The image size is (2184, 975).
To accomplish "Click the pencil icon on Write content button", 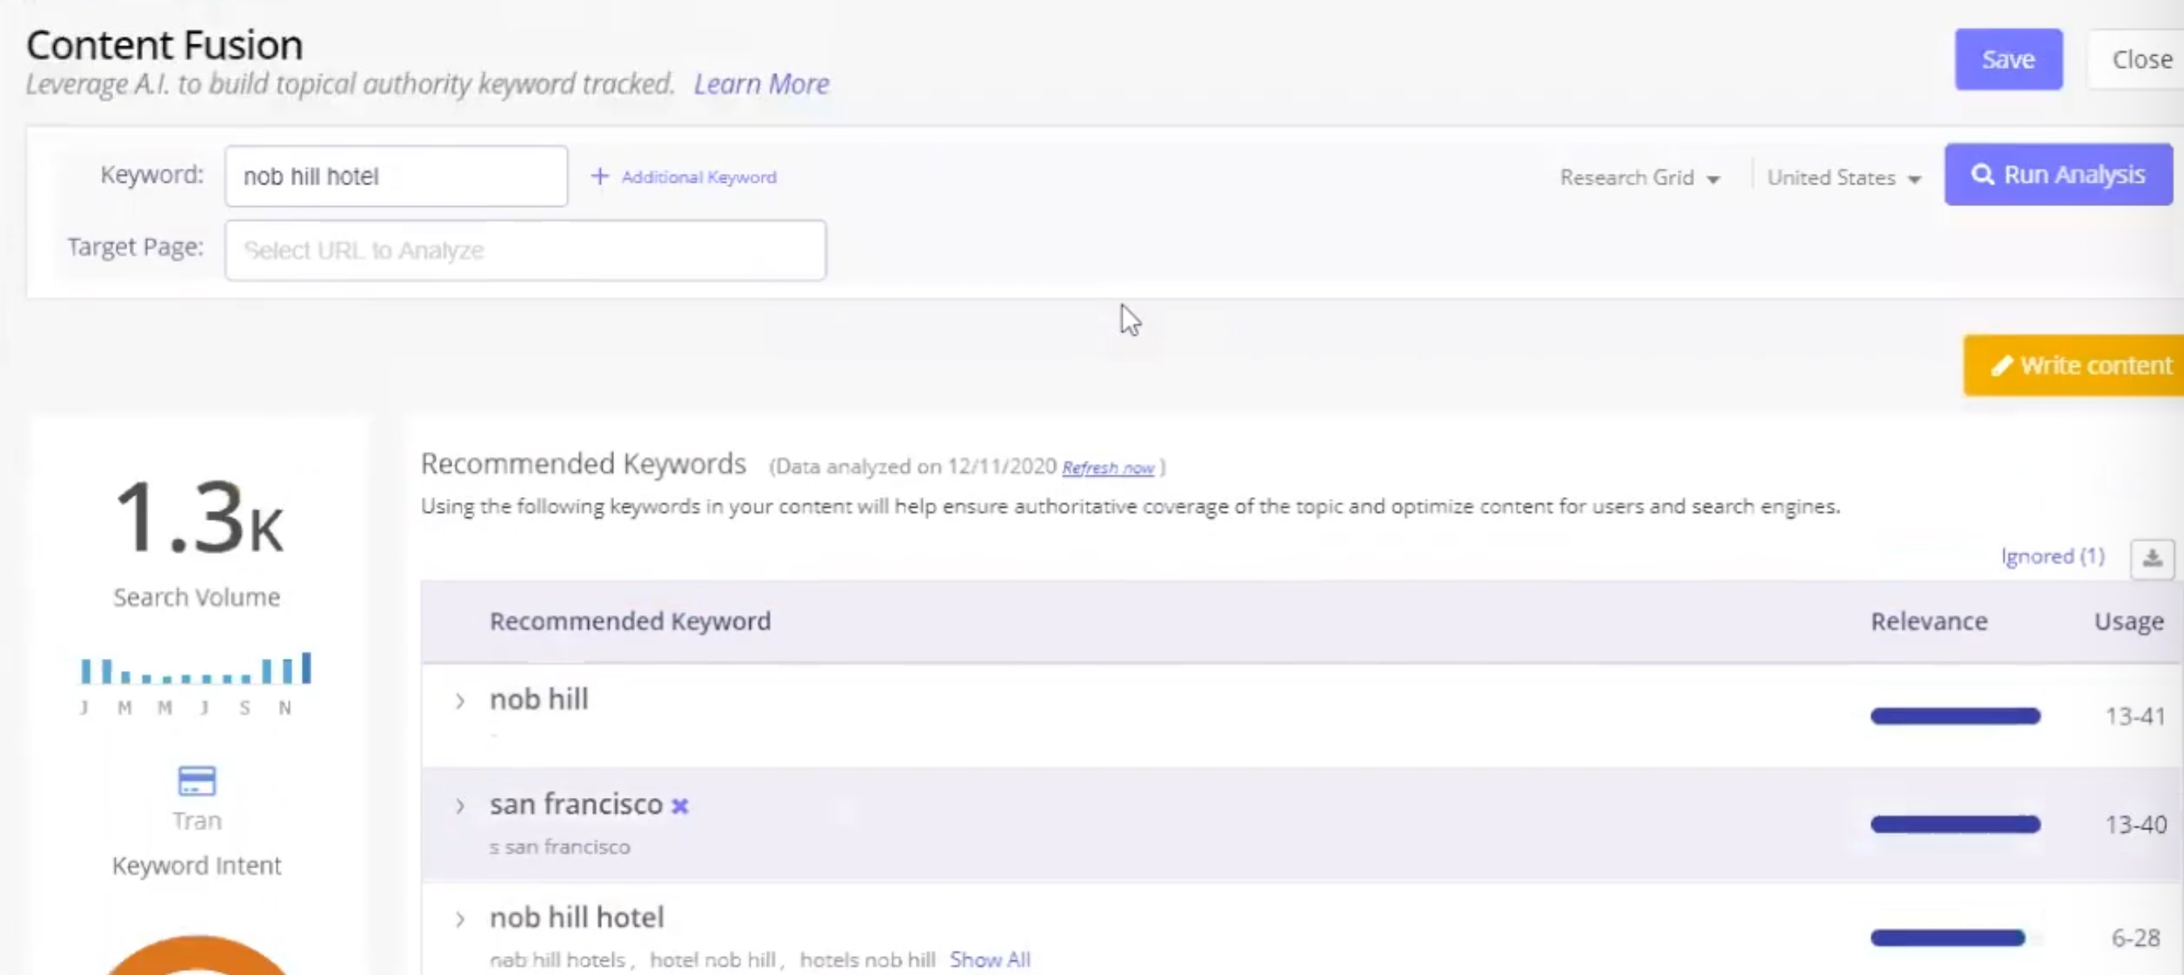I will point(2003,365).
